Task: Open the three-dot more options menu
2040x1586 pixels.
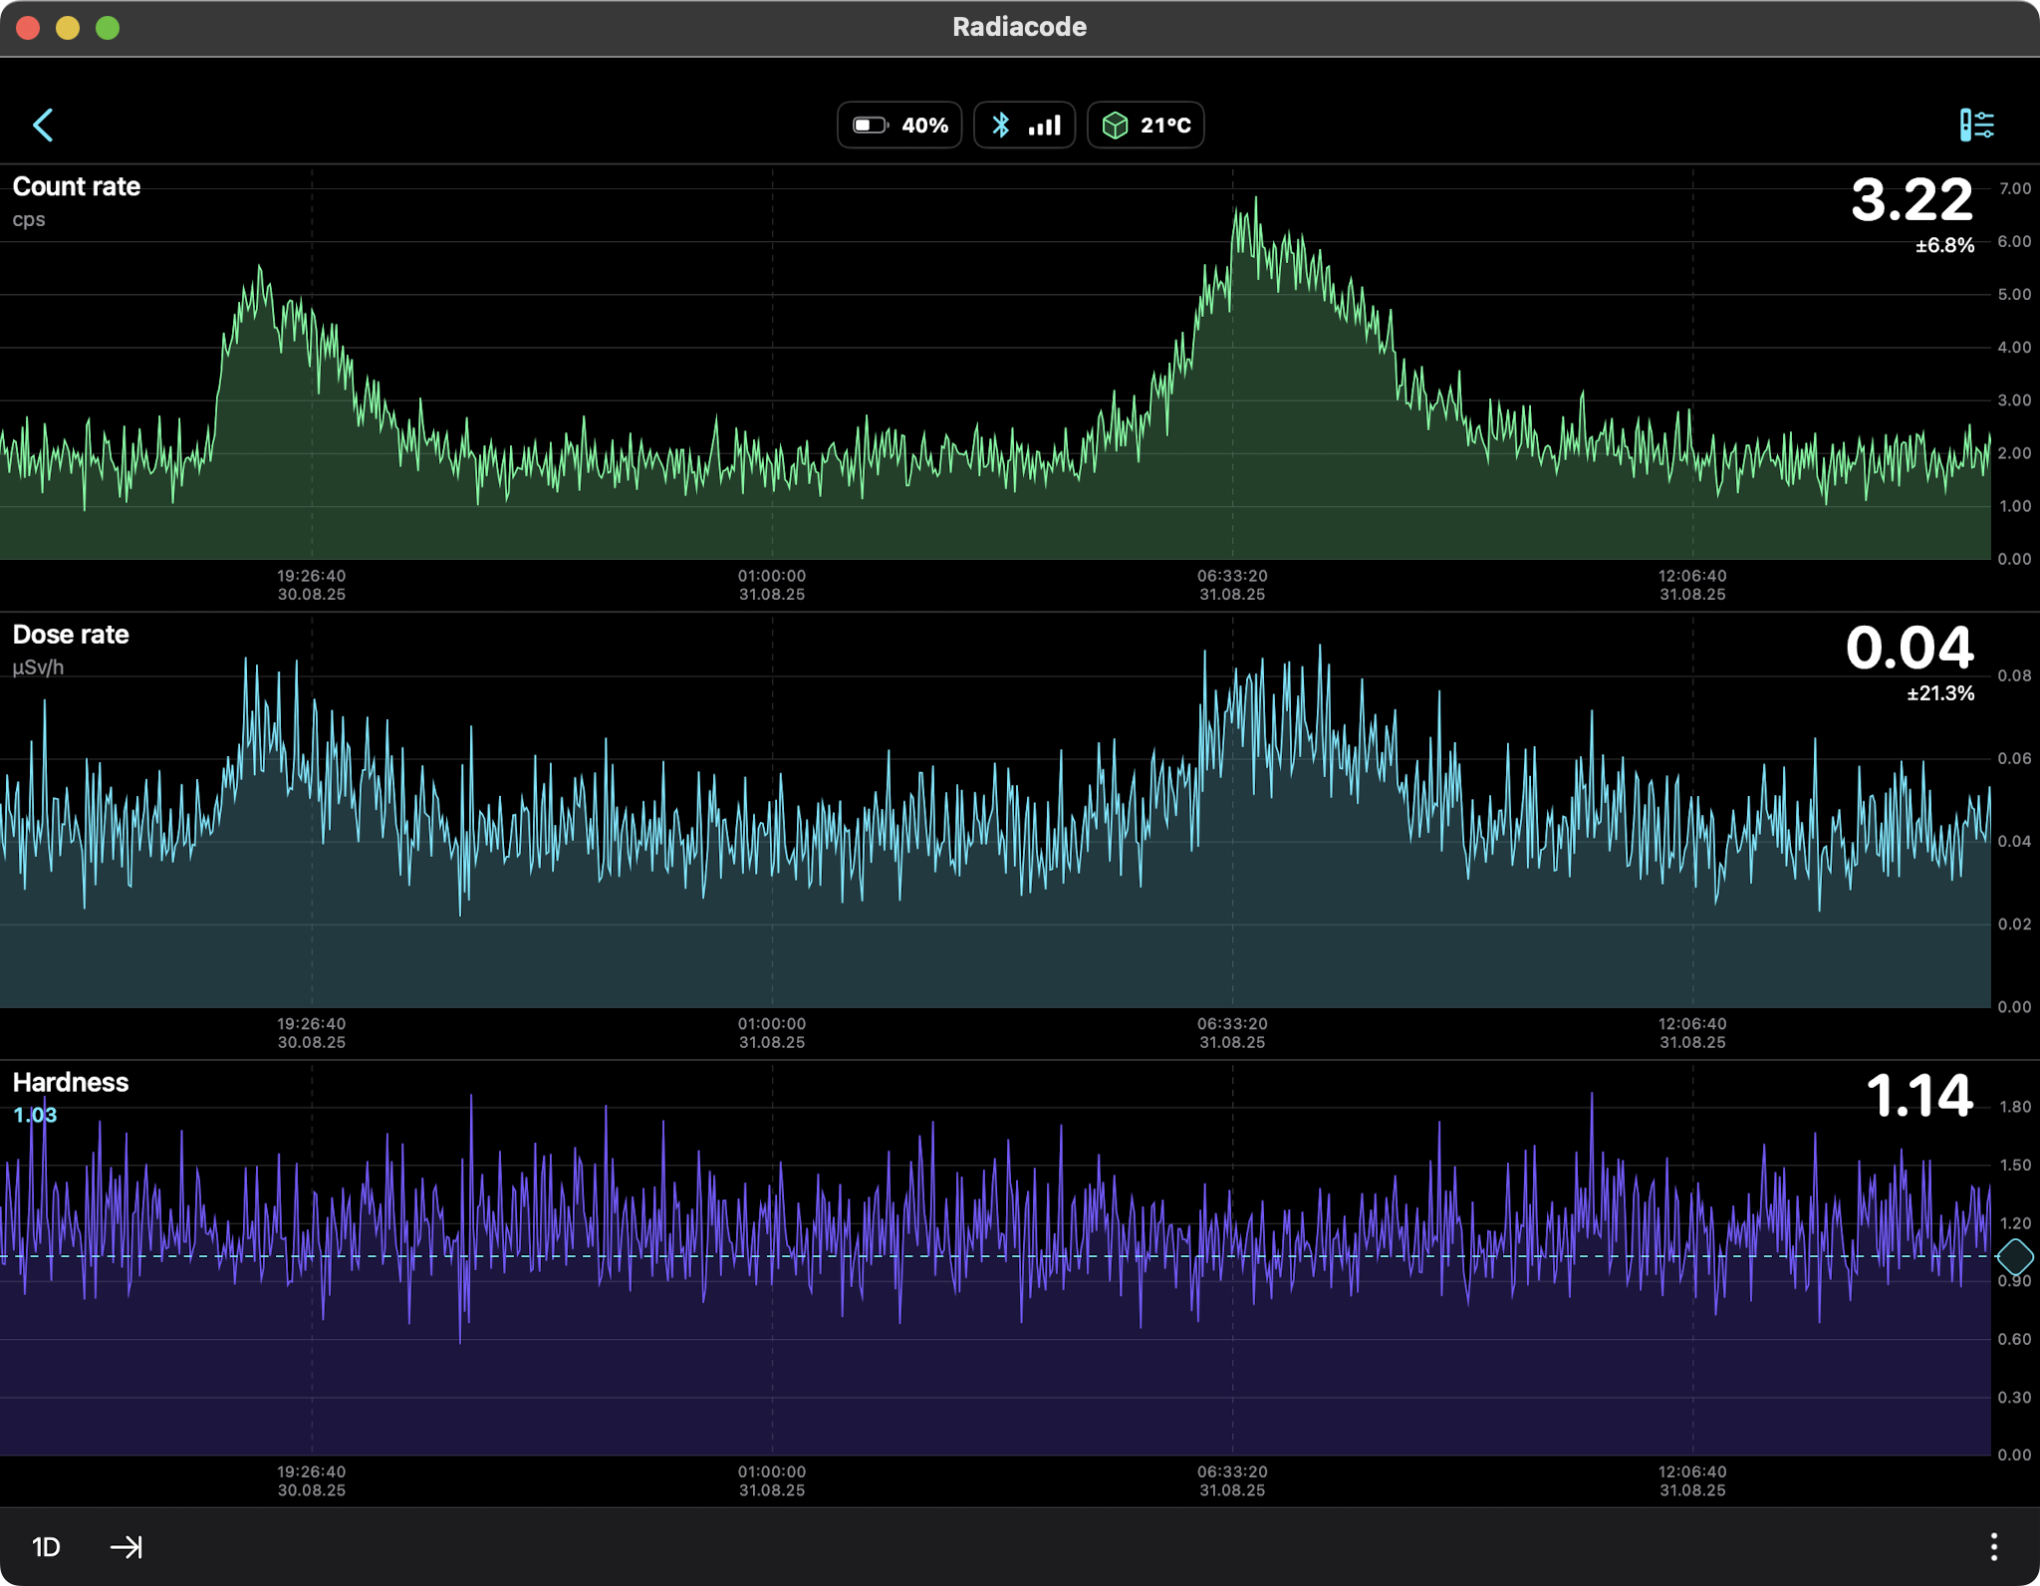Action: pos(1993,1546)
